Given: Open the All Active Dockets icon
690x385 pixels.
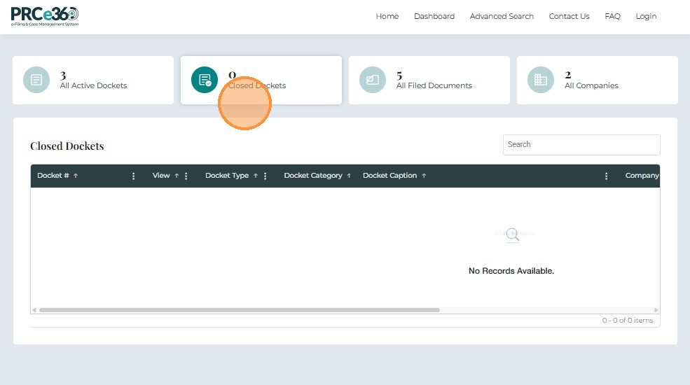Looking at the screenshot, I should tap(36, 80).
